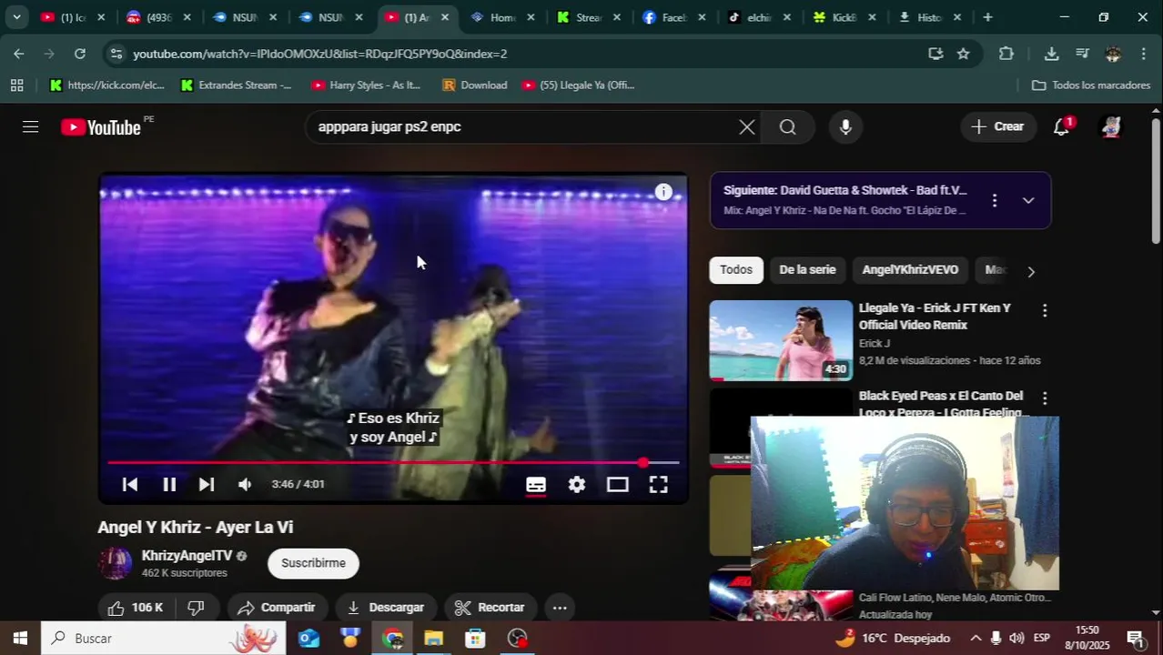The width and height of the screenshot is (1163, 655).
Task: Skip to previous video
Action: click(130, 485)
